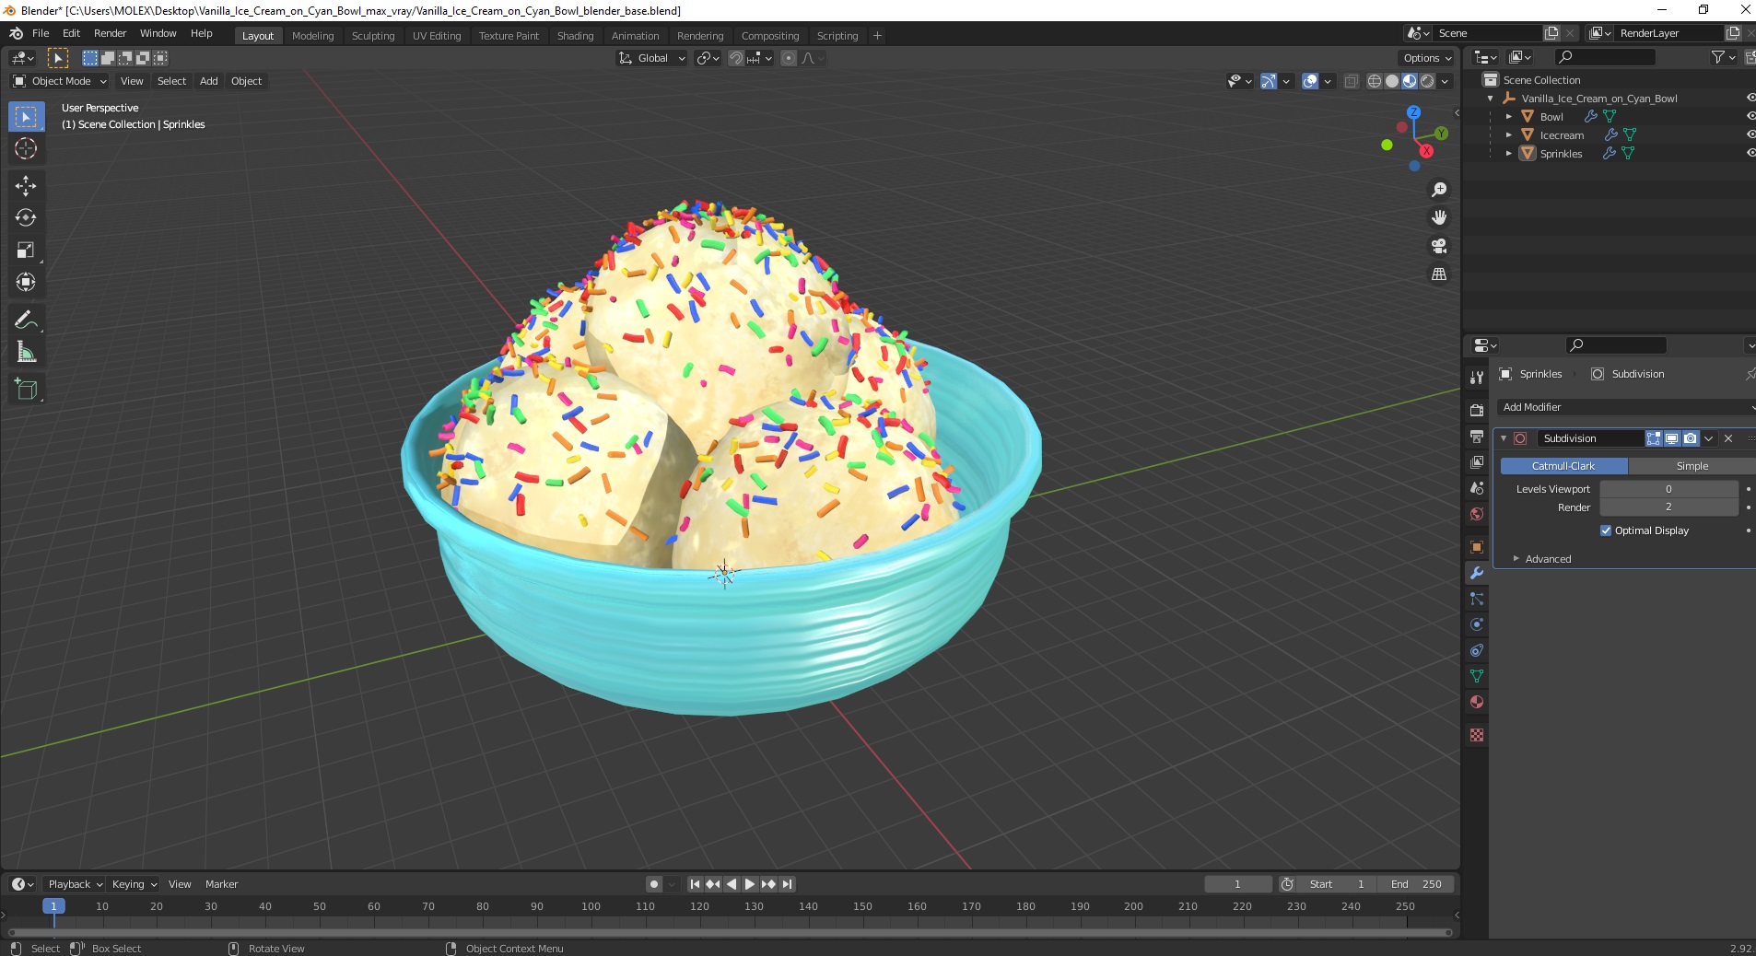Switch to the Shading workspace tab
This screenshot has width=1756, height=956.
click(x=575, y=36)
